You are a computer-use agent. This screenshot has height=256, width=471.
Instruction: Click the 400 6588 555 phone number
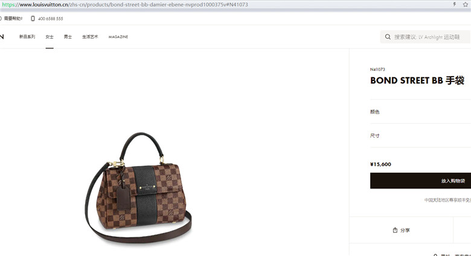click(51, 19)
